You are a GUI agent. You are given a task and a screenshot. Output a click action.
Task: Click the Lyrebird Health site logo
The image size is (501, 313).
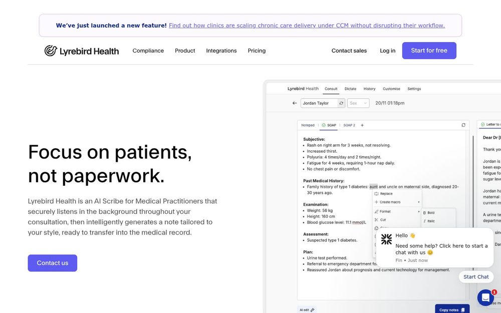pos(82,51)
